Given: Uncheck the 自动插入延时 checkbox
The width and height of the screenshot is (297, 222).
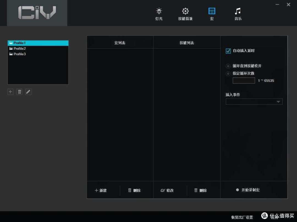Looking at the screenshot, I should point(228,51).
